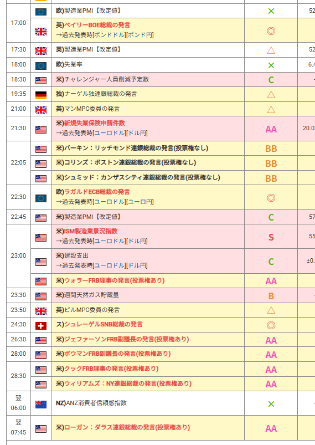The height and width of the screenshot is (445, 315).
Task: Open ドル円 link under 新規失業保険申請件数
Action: click(137, 133)
